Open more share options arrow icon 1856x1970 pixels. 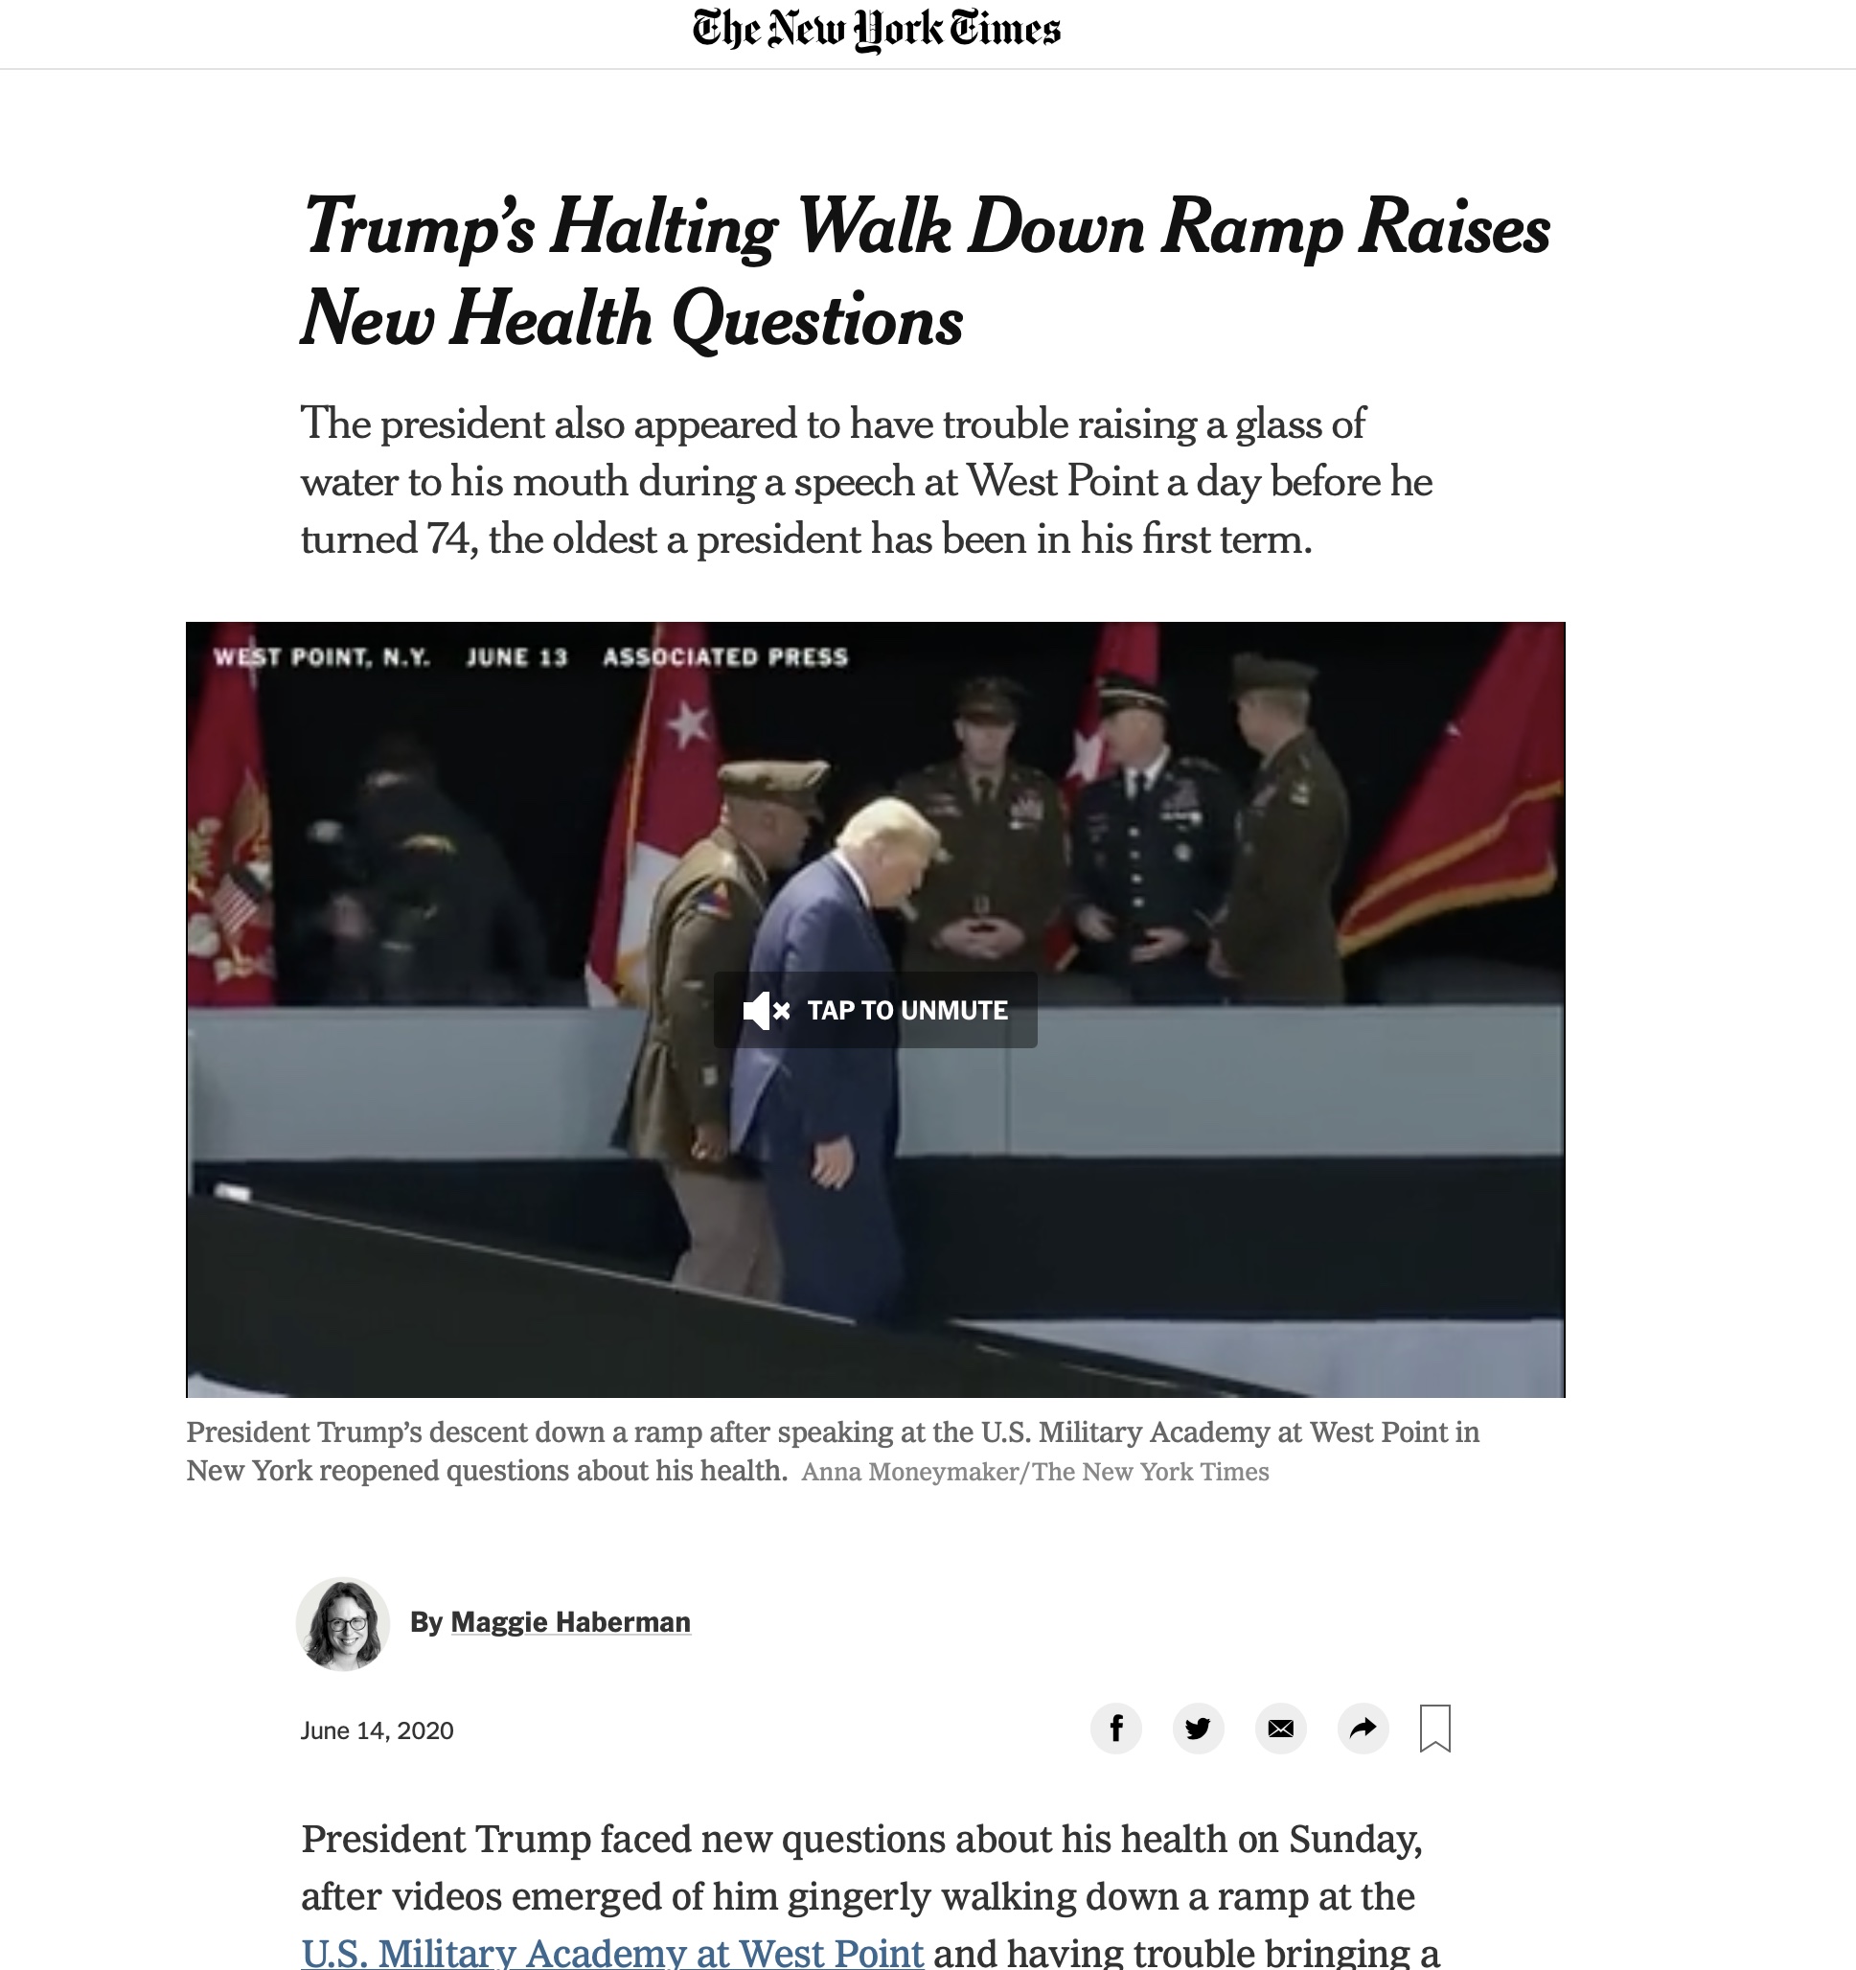(x=1363, y=1729)
